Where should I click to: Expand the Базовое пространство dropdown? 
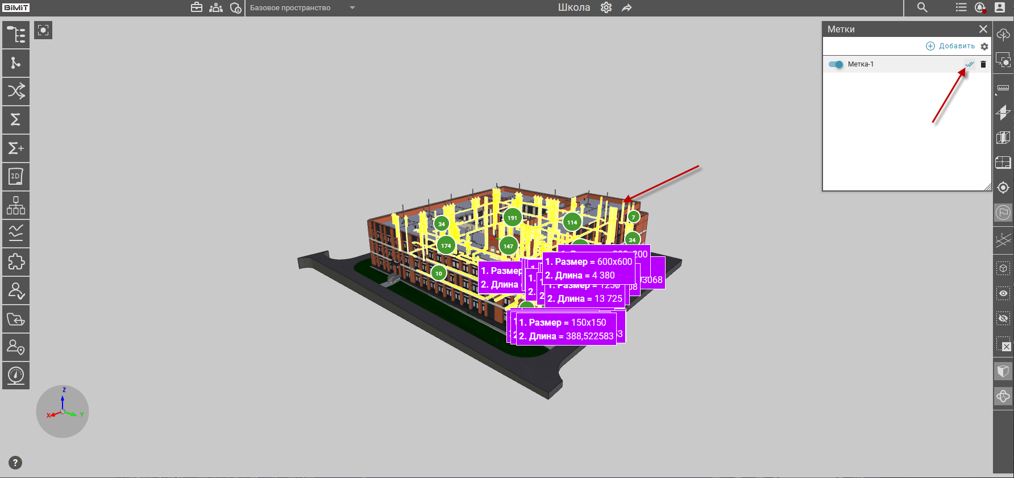pos(352,8)
